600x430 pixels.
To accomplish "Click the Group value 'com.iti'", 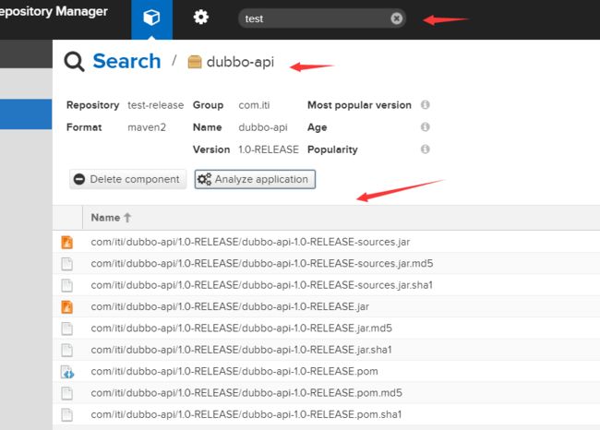I will pyautogui.click(x=254, y=105).
